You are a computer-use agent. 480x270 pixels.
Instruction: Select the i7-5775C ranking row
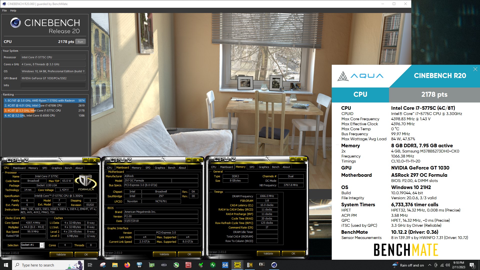tap(45, 110)
